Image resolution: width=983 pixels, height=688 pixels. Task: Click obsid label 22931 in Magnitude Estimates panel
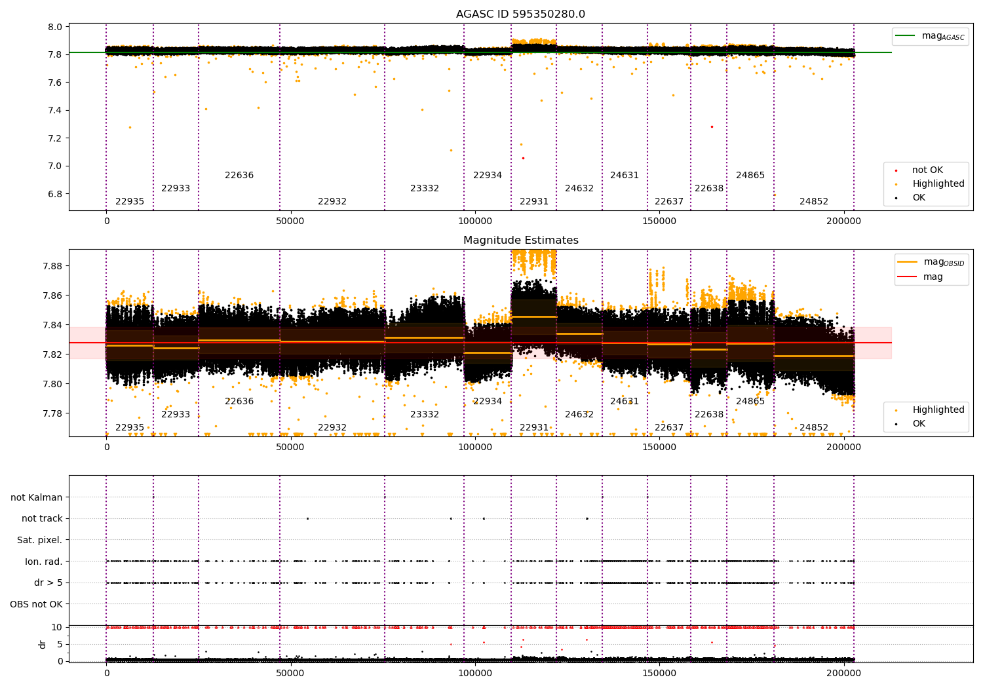pos(534,428)
